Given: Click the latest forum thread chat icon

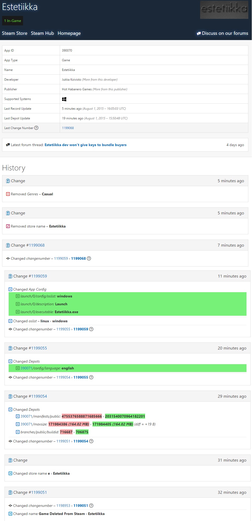Looking at the screenshot, I should [x=8, y=145].
